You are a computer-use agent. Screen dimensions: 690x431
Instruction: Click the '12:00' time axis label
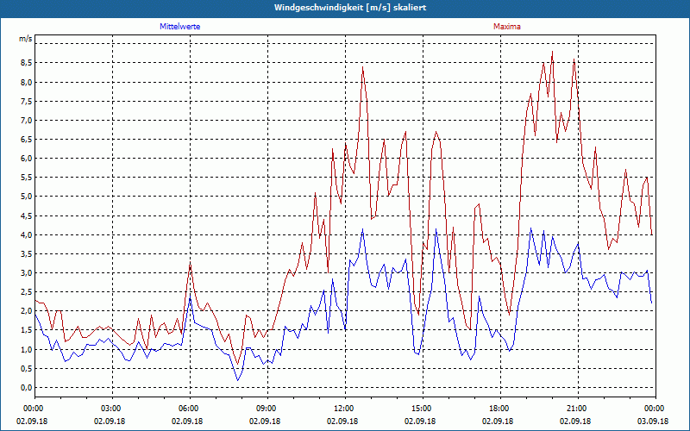click(345, 409)
